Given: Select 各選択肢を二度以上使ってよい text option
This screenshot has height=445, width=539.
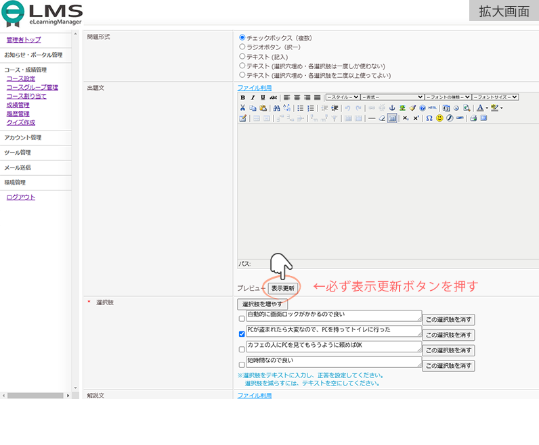Looking at the screenshot, I should pyautogui.click(x=242, y=74).
